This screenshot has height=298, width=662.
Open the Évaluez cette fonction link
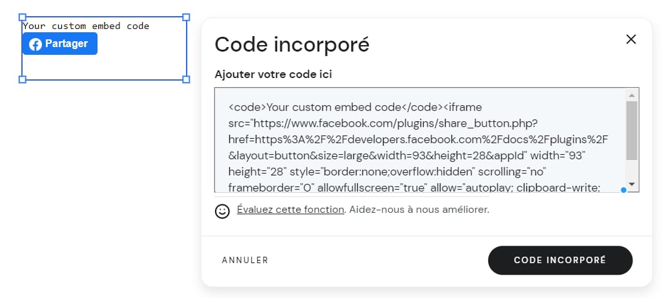[291, 210]
